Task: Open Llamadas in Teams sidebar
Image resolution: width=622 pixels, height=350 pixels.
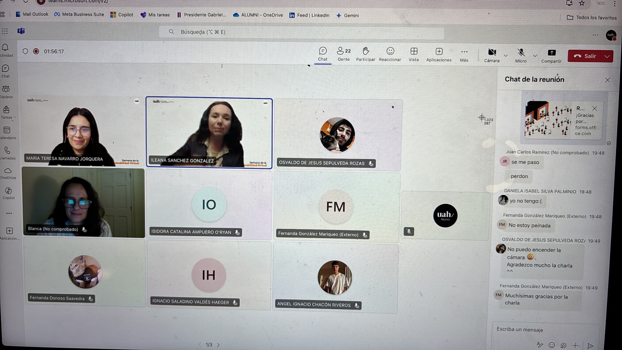Action: [7, 153]
